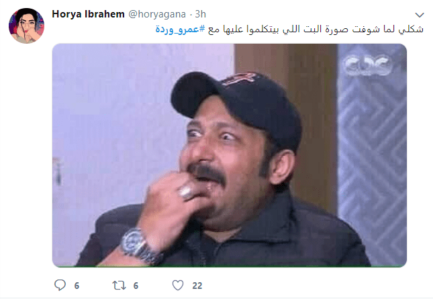Click the CBC logo watermark in the GIF
433x299 pixels.
click(368, 65)
